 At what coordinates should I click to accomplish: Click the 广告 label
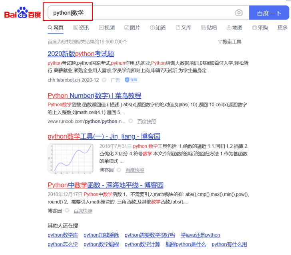(x=115, y=80)
